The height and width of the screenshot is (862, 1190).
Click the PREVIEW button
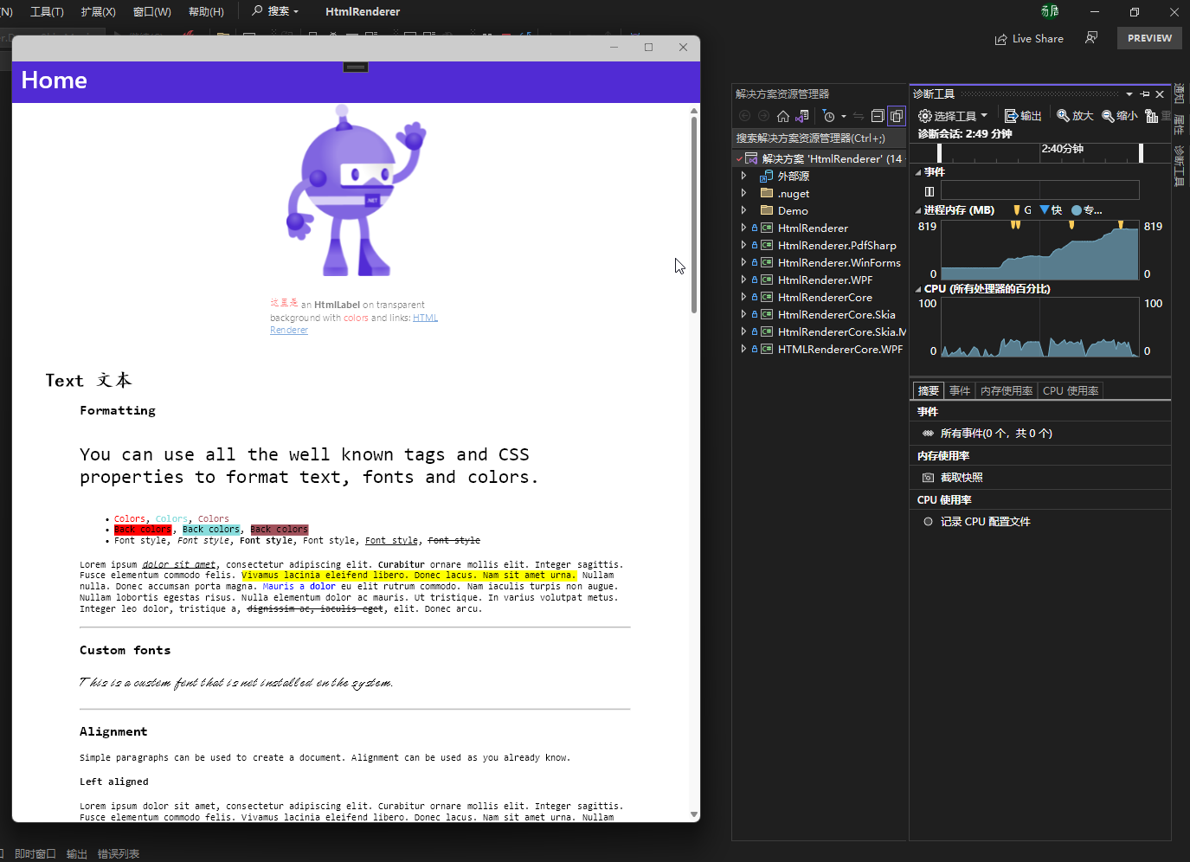[x=1149, y=38]
